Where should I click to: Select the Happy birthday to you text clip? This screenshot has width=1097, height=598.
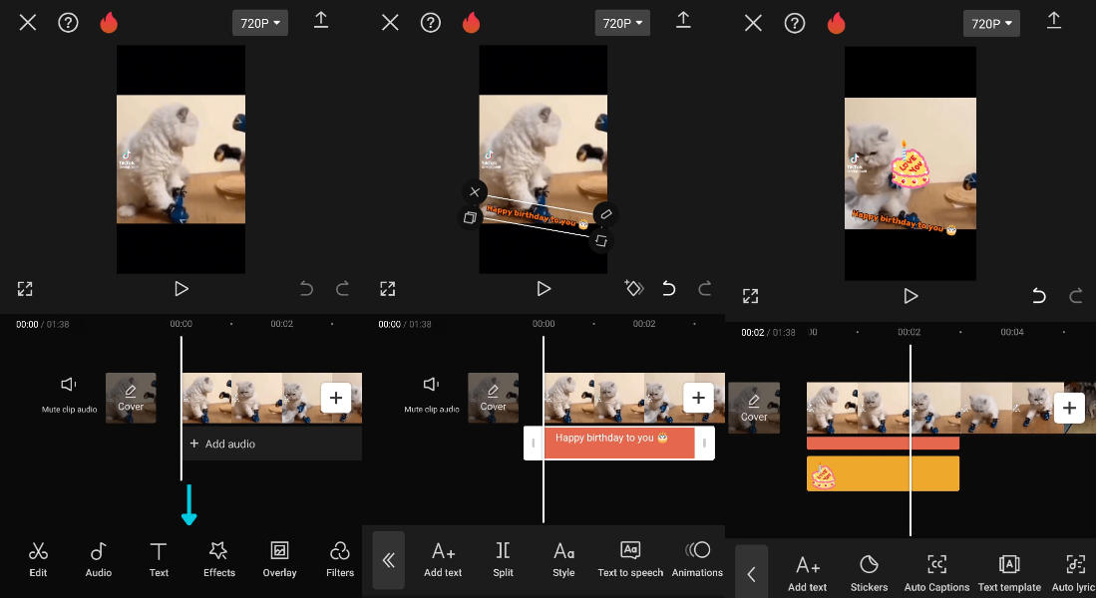[x=619, y=443]
